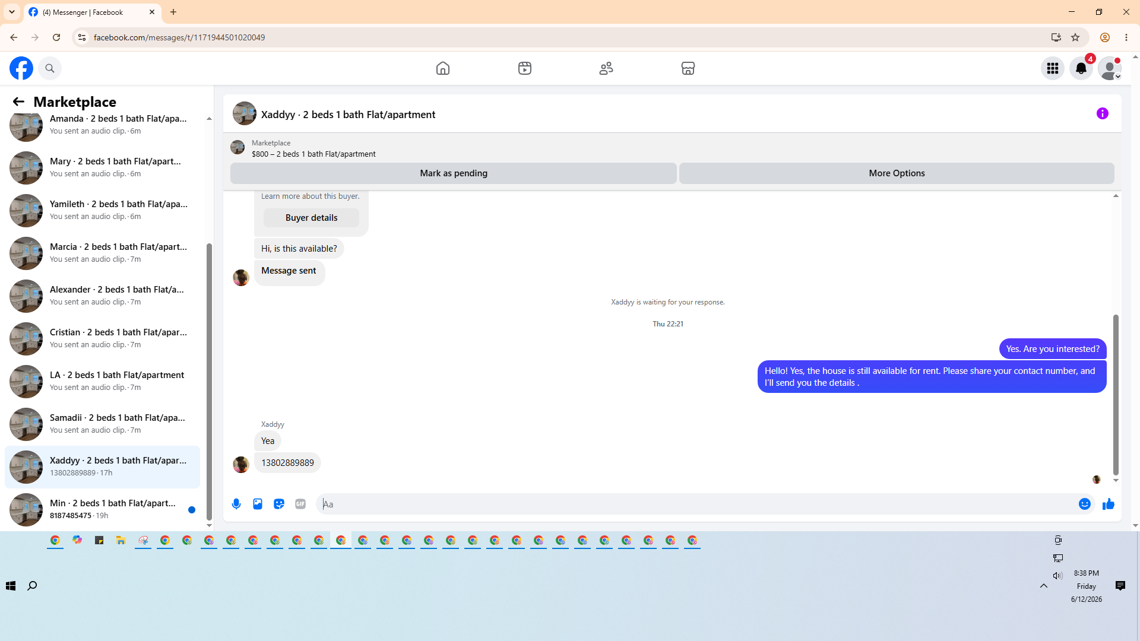View site information icon in address bar
Image resolution: width=1140 pixels, height=641 pixels.
[x=82, y=37]
